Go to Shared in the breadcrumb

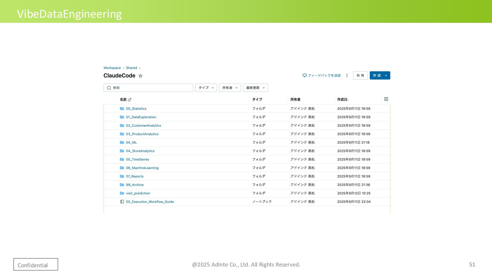[x=131, y=68]
